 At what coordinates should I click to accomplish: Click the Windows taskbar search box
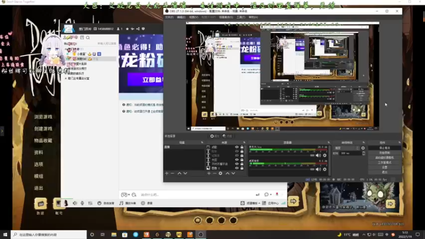pyautogui.click(x=49, y=234)
